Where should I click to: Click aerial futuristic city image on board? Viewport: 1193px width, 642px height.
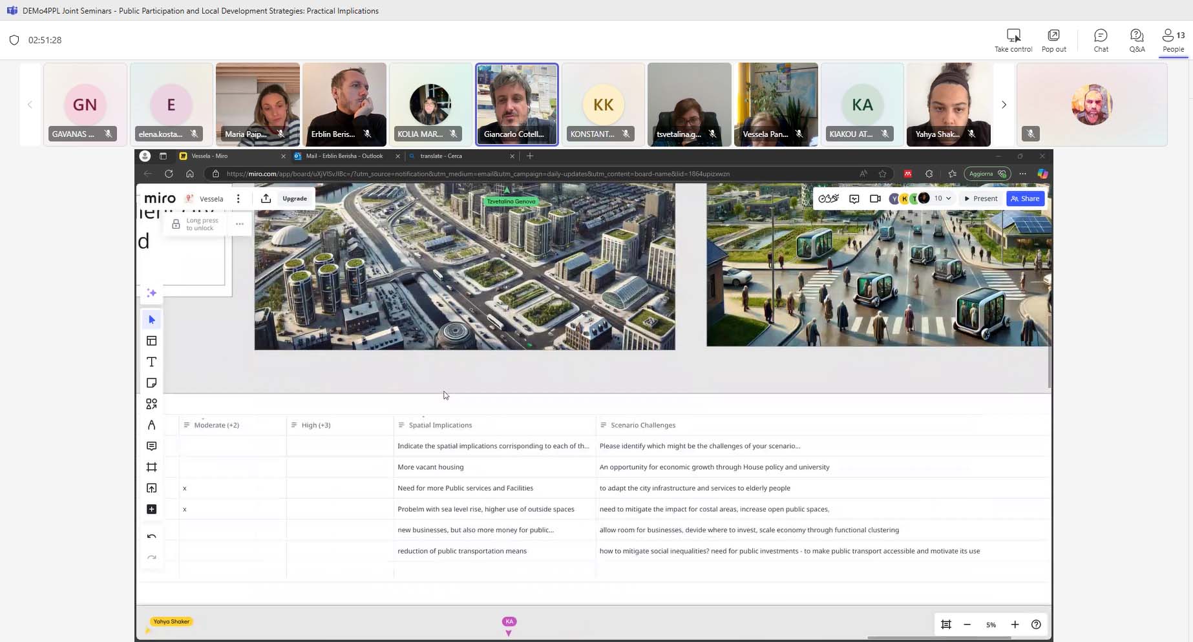coord(465,267)
